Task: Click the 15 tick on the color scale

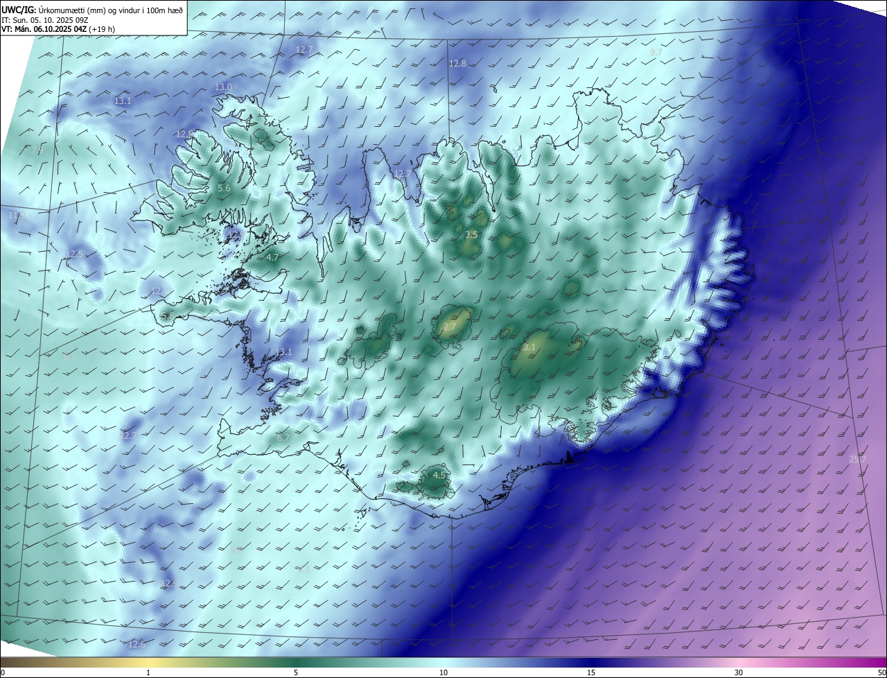Action: [x=591, y=672]
